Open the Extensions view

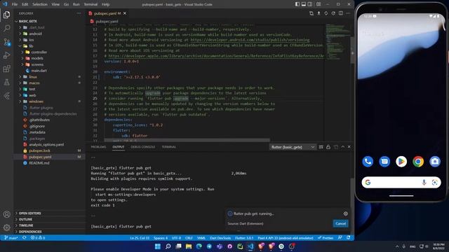click(6, 69)
